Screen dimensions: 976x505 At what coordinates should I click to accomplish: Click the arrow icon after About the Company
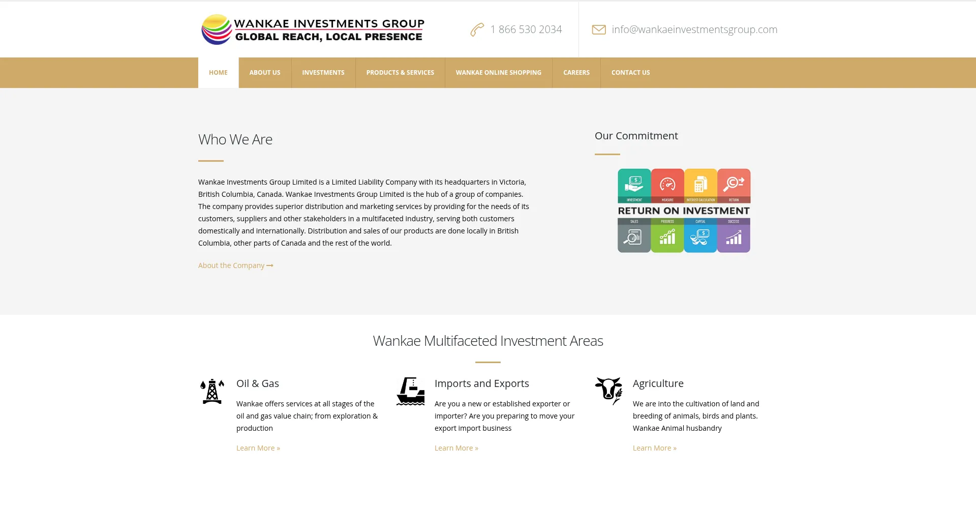(270, 265)
